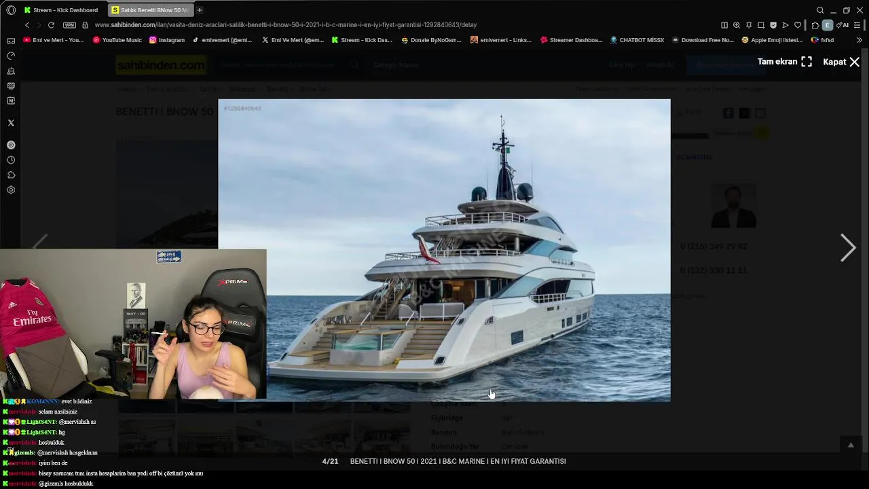869x489 pixels.
Task: Open Apple Emoji listesi bookmark
Action: pos(773,40)
